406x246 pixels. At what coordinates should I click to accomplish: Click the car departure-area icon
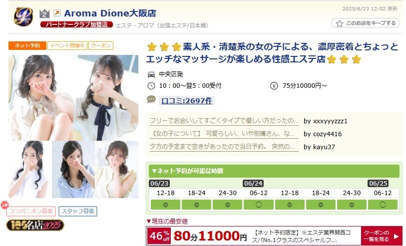point(151,74)
